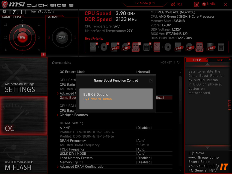Take a screenshot with the F12 camera icon
Image resolution: width=232 pixels, height=174 pixels.
(x=173, y=4)
